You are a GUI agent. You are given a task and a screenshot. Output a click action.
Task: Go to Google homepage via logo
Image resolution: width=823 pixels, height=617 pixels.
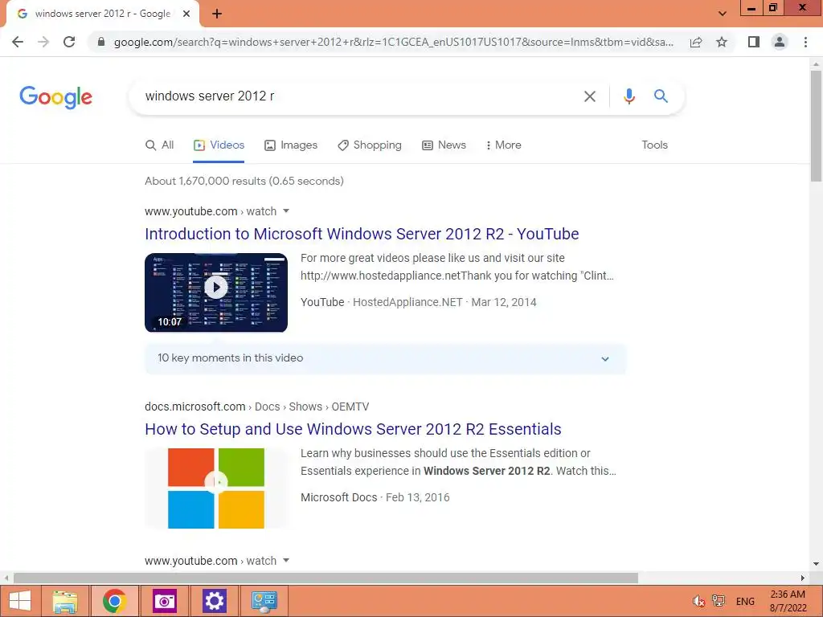click(x=55, y=97)
